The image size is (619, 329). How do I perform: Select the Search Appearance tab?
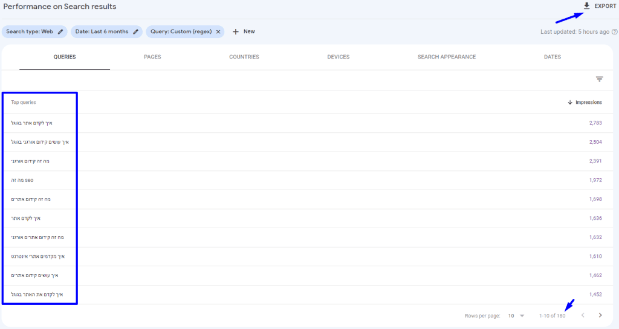(x=446, y=57)
